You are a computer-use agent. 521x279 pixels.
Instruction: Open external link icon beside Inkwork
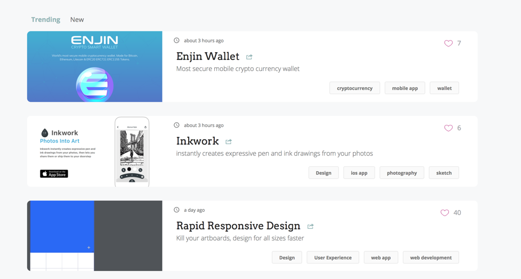pyautogui.click(x=229, y=142)
